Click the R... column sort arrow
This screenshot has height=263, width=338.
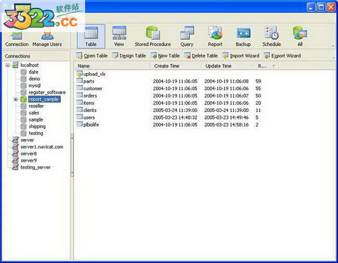coord(274,66)
